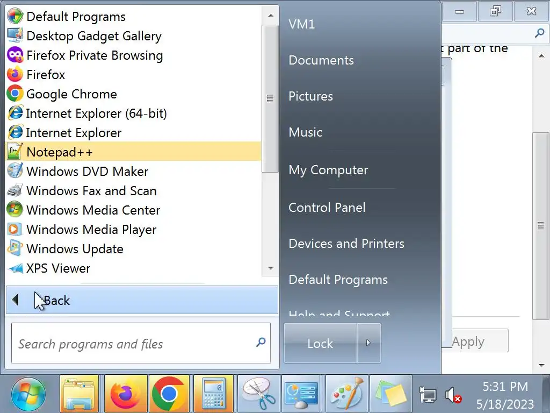The height and width of the screenshot is (413, 550).
Task: Click the search magnifier in Start menu
Action: pos(260,342)
